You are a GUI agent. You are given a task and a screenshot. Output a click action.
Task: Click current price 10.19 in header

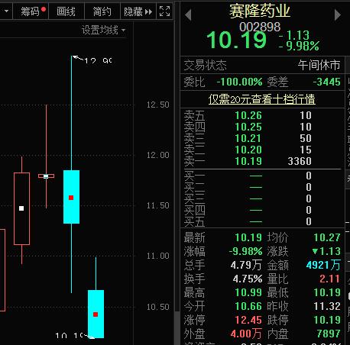pyautogui.click(x=237, y=40)
